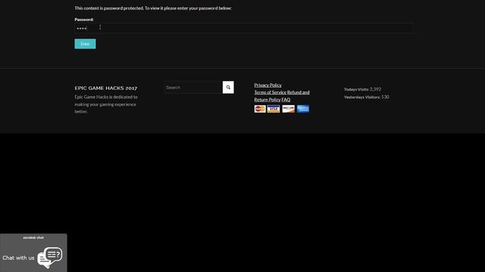Viewport: 485px width, 272px height.
Task: Click the Todays Visits counter text
Action: tap(362, 89)
